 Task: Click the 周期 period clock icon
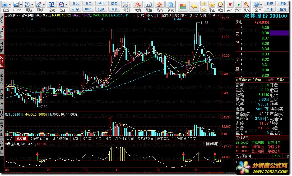point(27,5)
